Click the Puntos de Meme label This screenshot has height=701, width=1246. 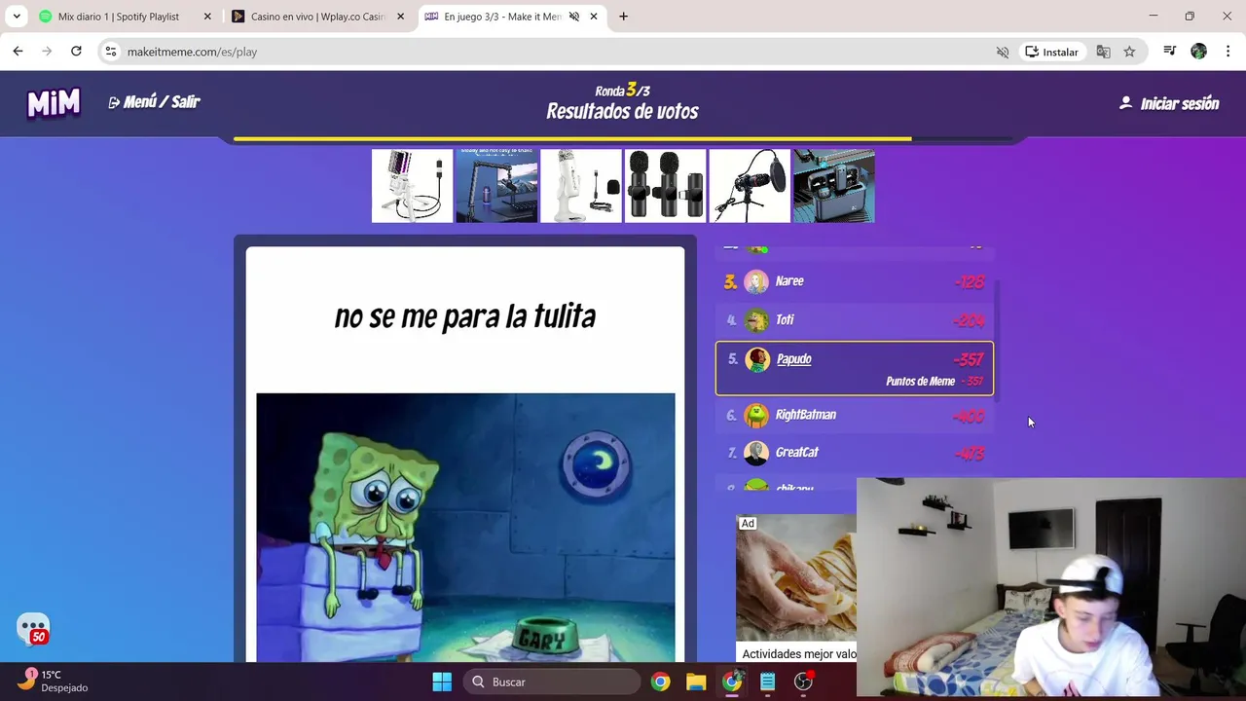click(x=920, y=382)
